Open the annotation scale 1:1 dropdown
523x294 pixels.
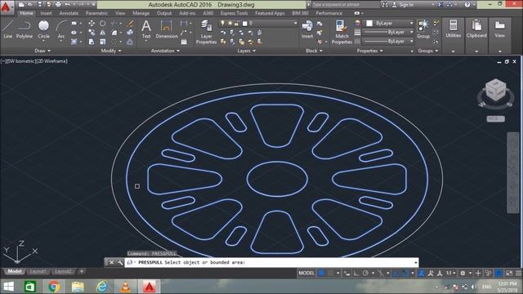(450, 273)
